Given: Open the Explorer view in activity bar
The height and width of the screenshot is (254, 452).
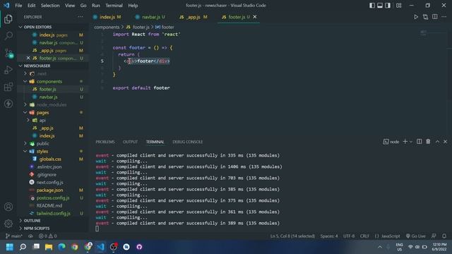Looking at the screenshot, I should point(8,19).
